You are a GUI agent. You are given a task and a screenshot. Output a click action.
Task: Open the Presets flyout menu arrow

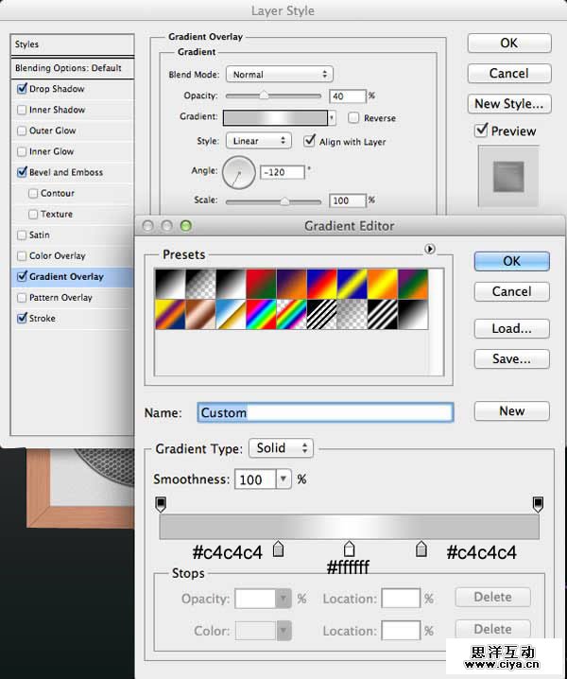[430, 250]
